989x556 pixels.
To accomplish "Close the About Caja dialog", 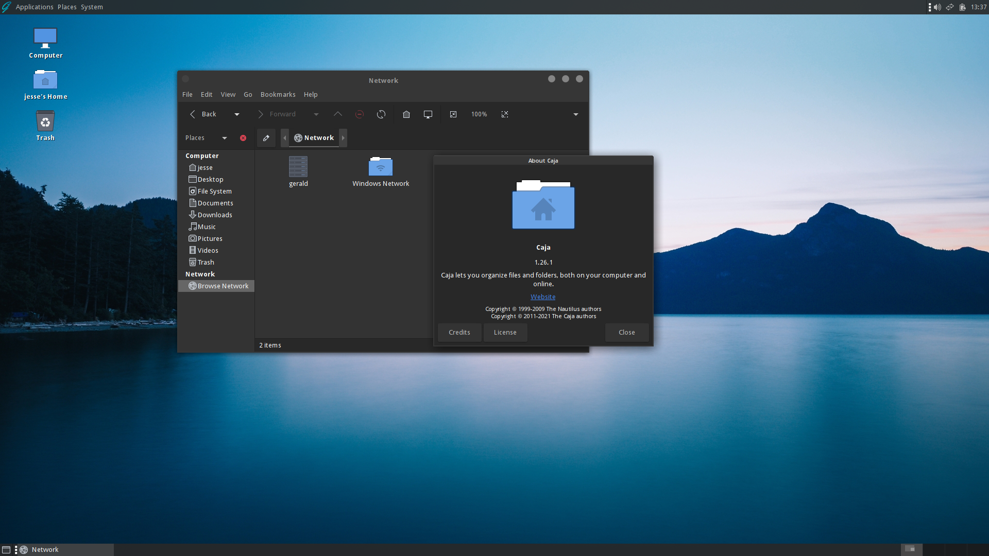I will (627, 333).
